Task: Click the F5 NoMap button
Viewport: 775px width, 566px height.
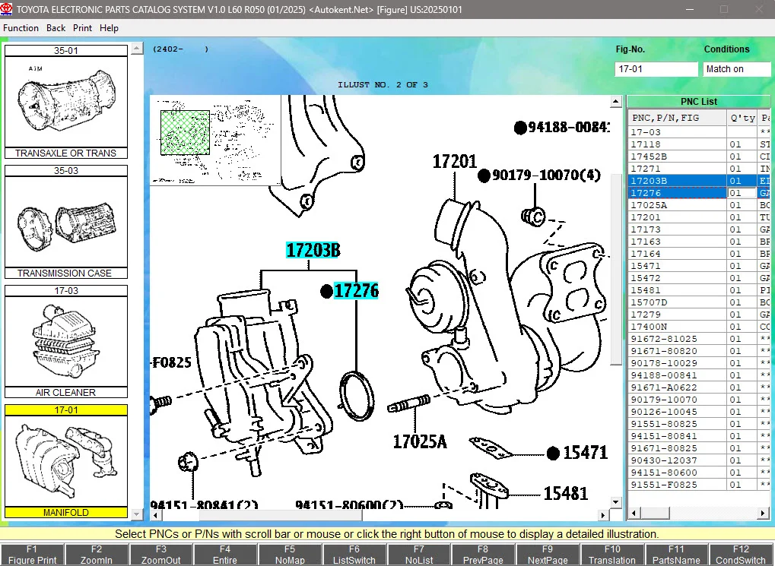Action: coord(290,555)
